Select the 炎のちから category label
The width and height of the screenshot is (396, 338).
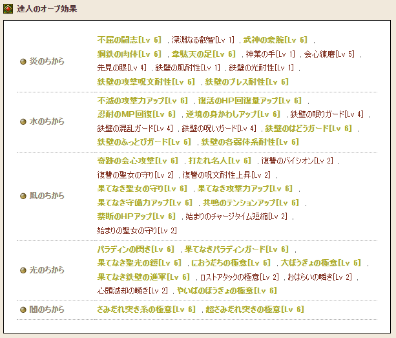[47, 61]
